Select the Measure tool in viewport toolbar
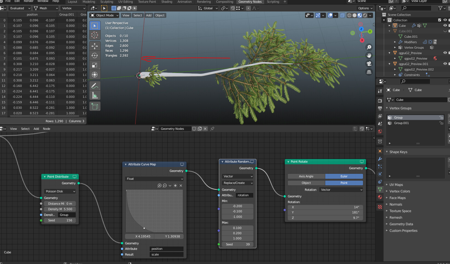The width and height of the screenshot is (450, 264). click(x=95, y=95)
